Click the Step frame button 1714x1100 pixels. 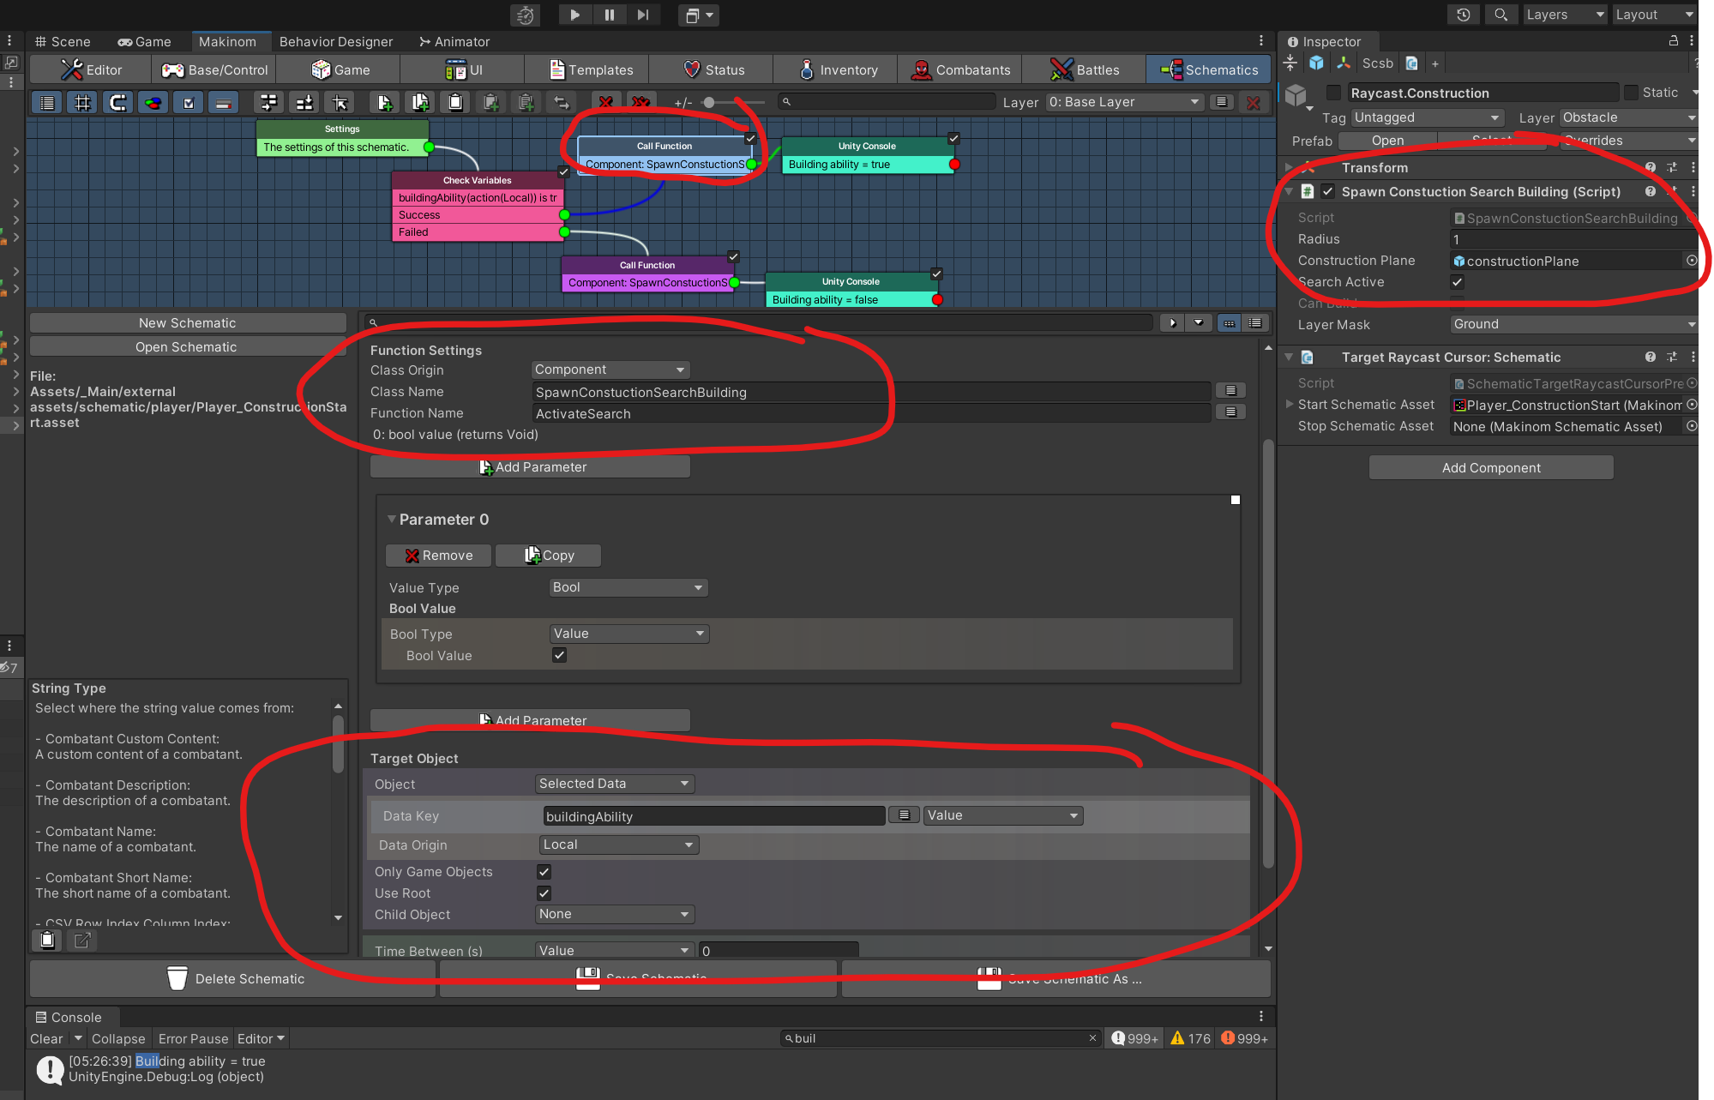pyautogui.click(x=643, y=15)
